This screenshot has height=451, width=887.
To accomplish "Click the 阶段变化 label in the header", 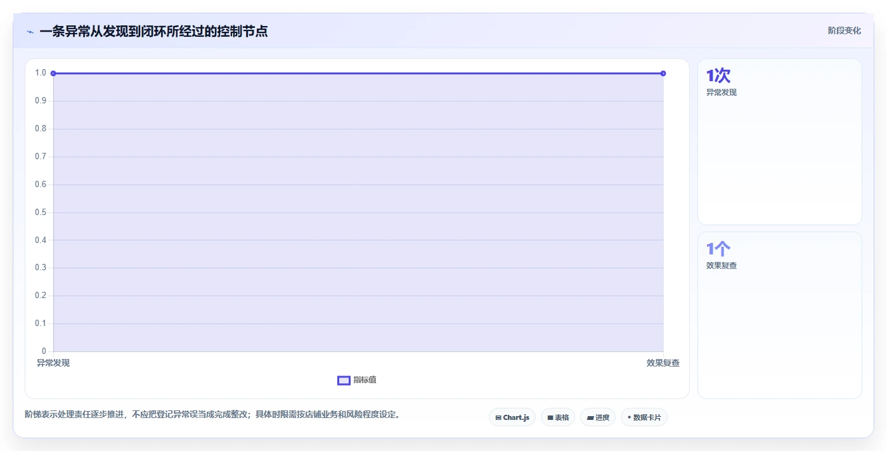I will tap(844, 30).
